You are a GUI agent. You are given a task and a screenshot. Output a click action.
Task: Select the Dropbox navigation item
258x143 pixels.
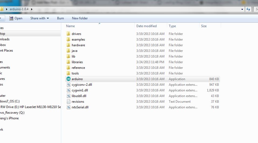coord(3,45)
